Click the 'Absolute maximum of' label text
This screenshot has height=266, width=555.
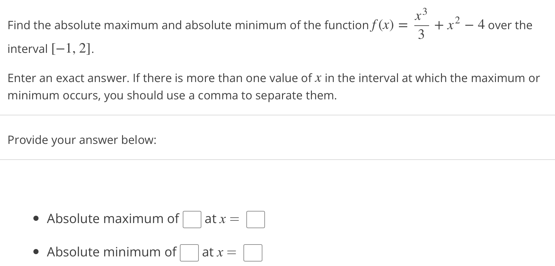point(113,219)
